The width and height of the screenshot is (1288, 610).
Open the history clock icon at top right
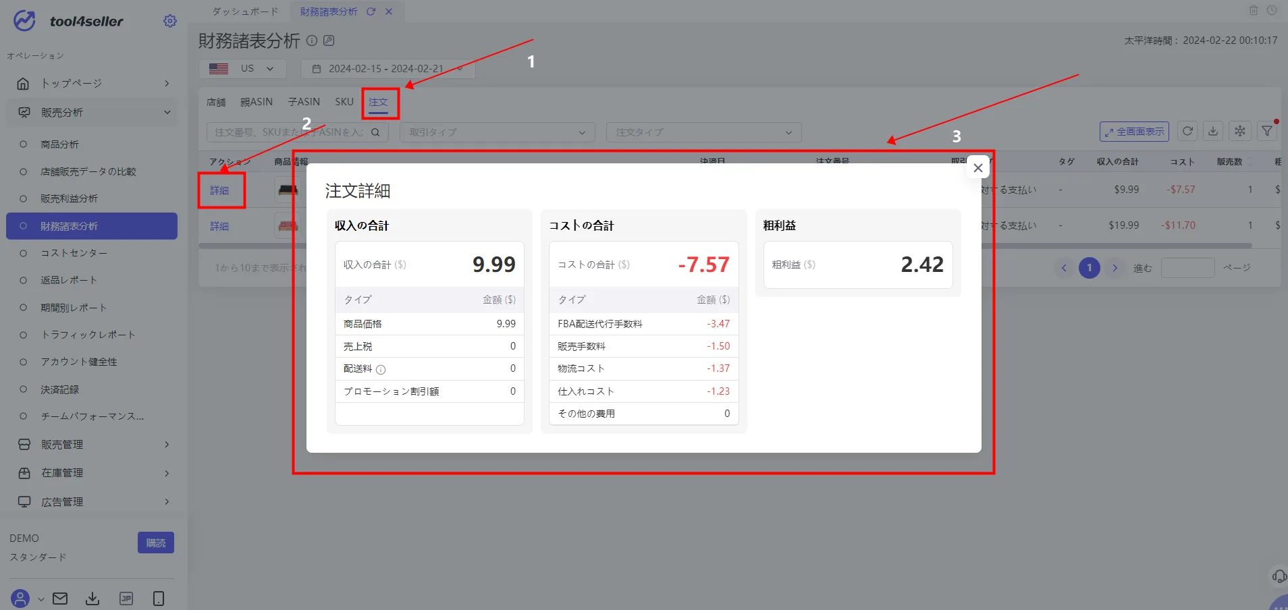[x=1272, y=10]
